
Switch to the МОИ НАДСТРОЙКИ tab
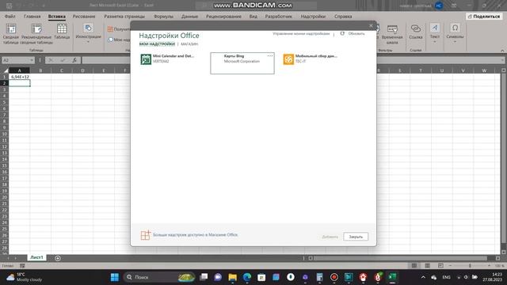(157, 44)
